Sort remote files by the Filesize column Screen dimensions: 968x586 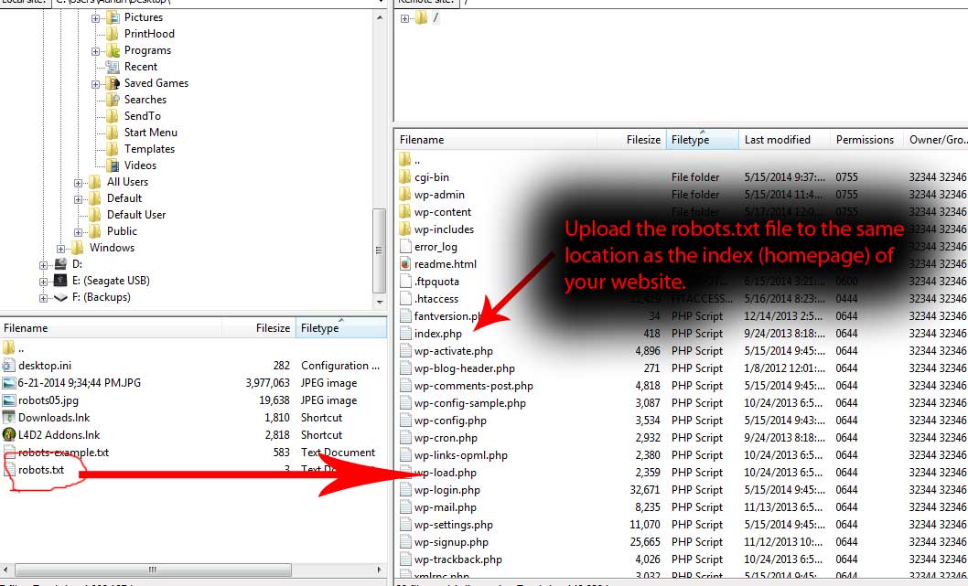pos(641,139)
